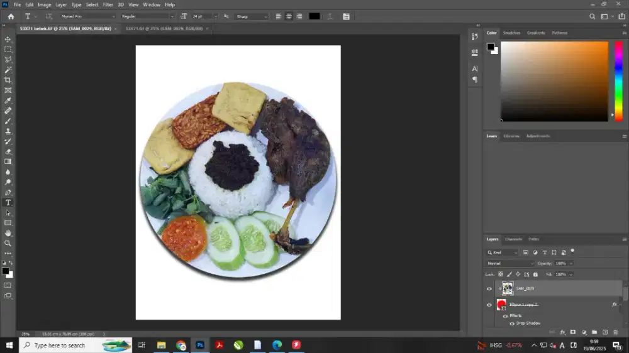The height and width of the screenshot is (353, 629).
Task: Click the Windows search box
Action: pos(75,345)
